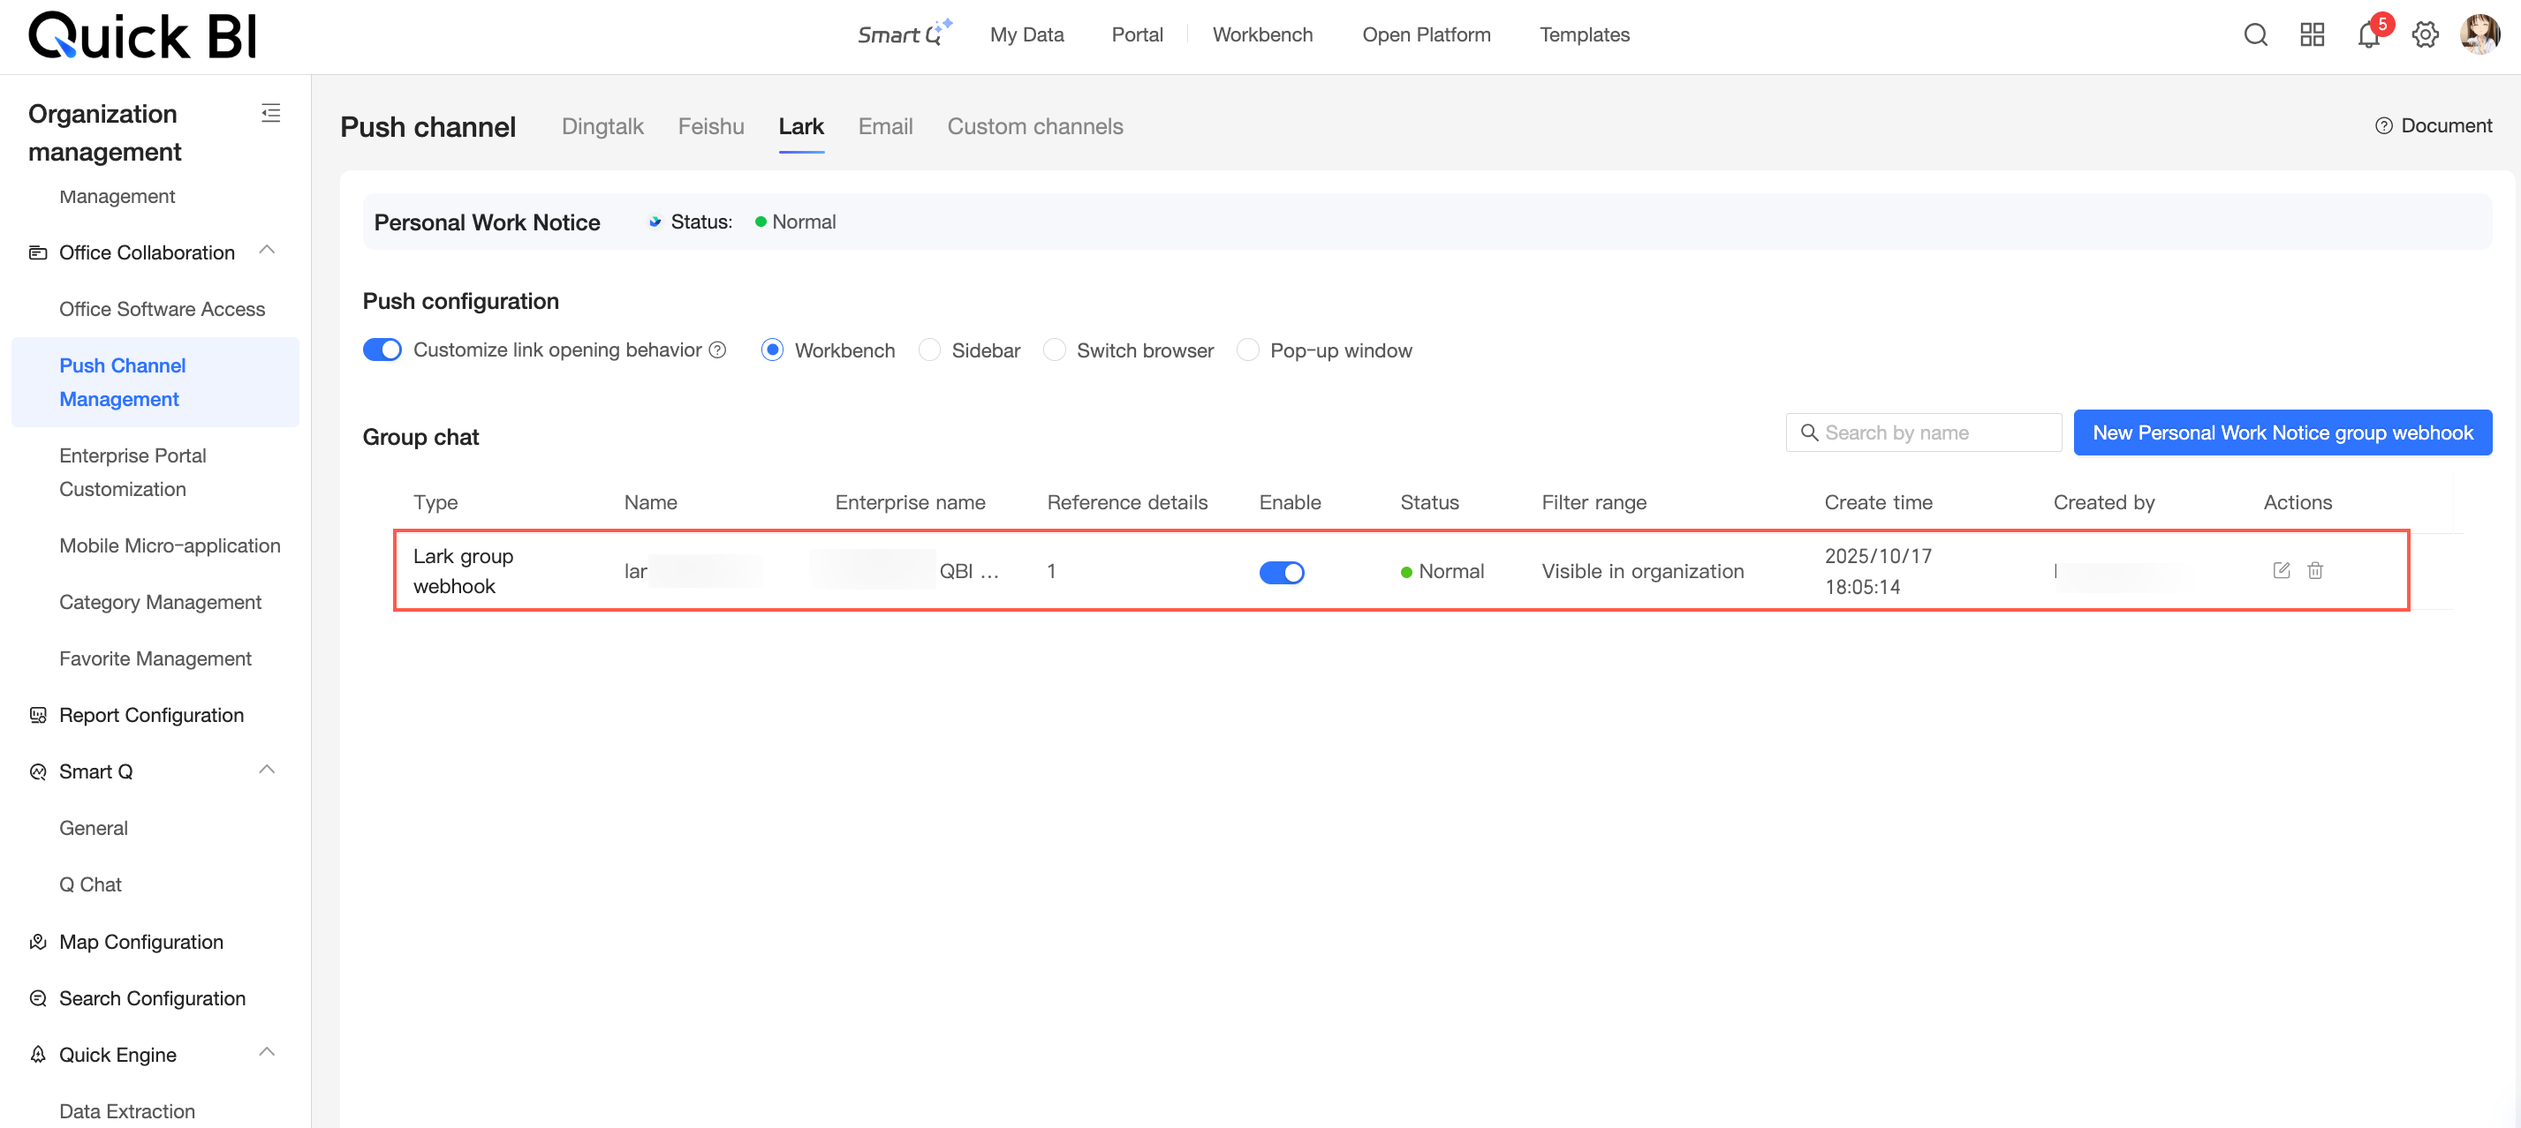Collapse the Organization management sidebar
This screenshot has height=1128, width=2521.
[x=271, y=113]
